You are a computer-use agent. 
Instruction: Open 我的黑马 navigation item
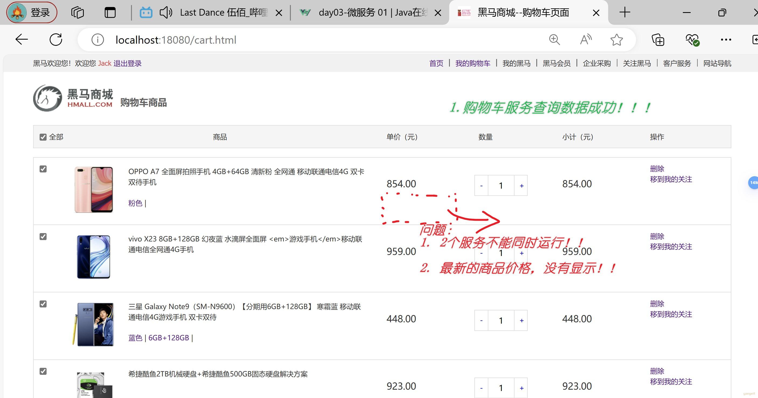(516, 63)
